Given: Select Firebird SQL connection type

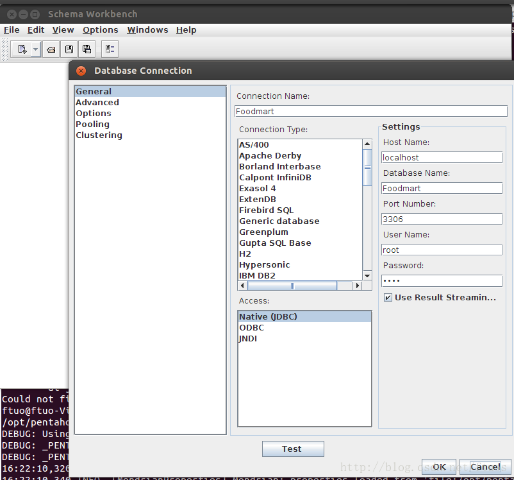Looking at the screenshot, I should tap(300, 210).
